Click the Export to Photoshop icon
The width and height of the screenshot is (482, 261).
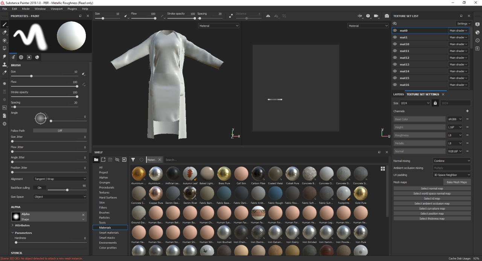[5, 108]
